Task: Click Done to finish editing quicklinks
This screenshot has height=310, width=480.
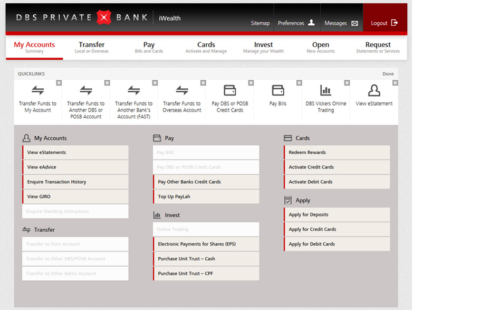Action: click(388, 74)
